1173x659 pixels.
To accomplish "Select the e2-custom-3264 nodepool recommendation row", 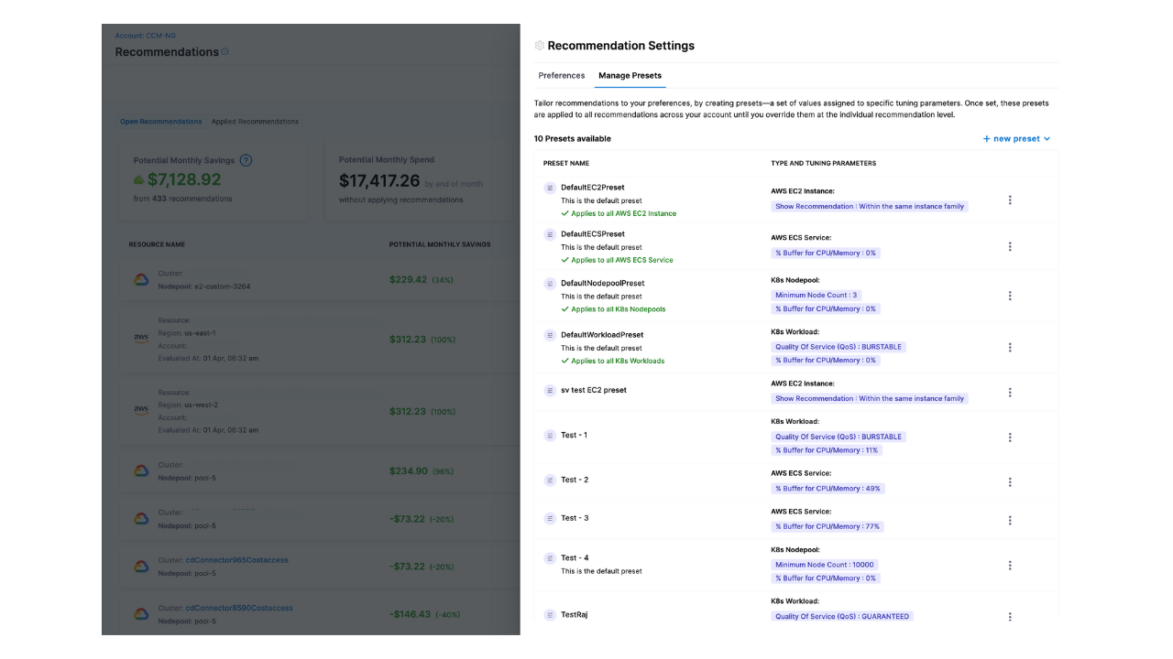I will coord(311,280).
